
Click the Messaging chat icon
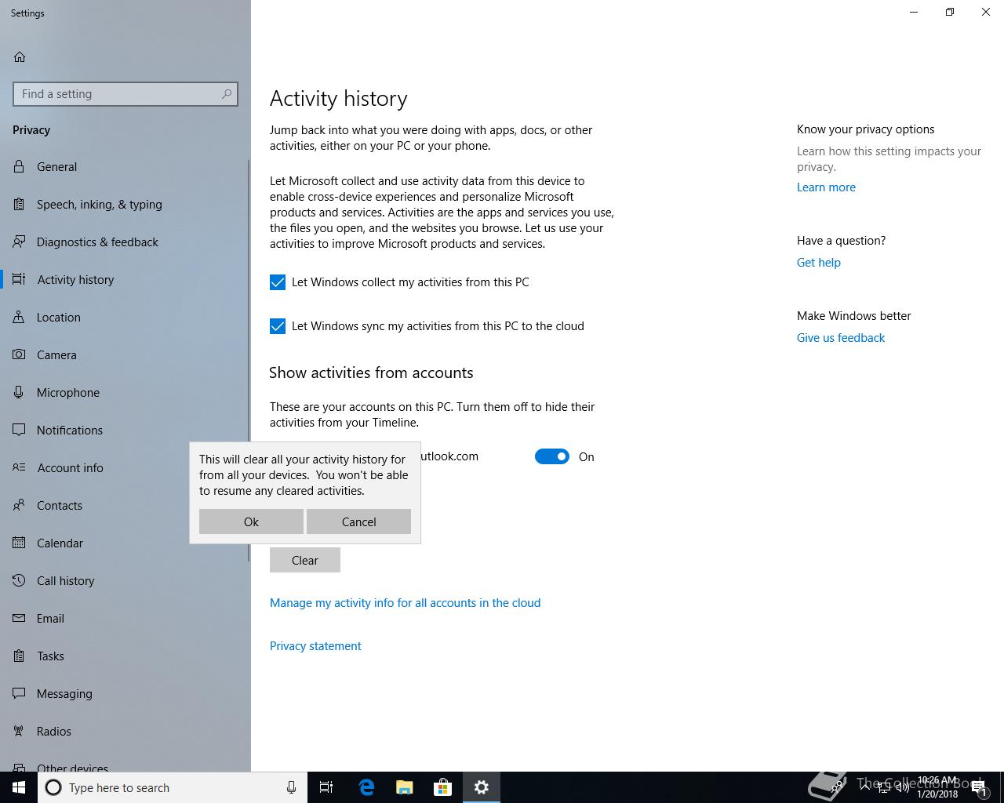(19, 693)
